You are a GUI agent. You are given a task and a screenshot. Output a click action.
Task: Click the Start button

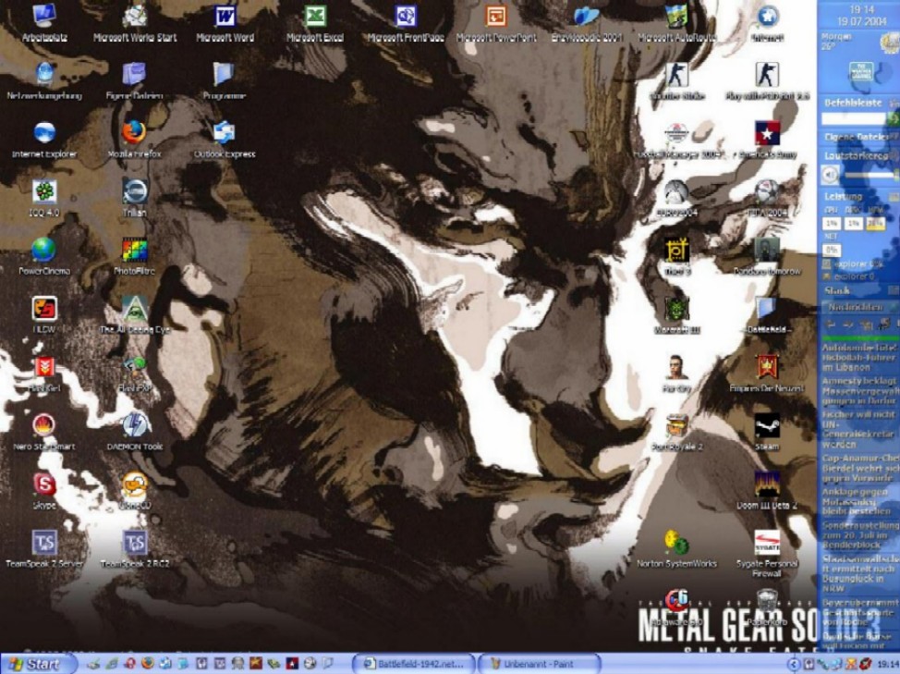37,664
